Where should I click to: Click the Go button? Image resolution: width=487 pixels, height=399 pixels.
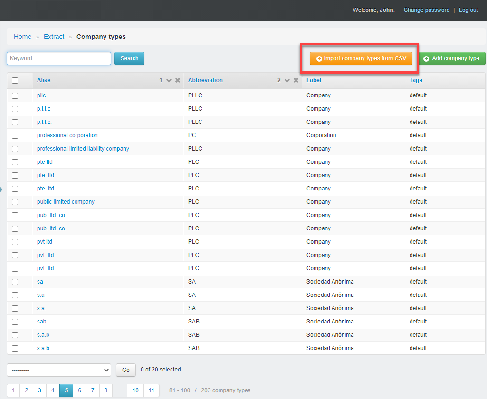(126, 370)
